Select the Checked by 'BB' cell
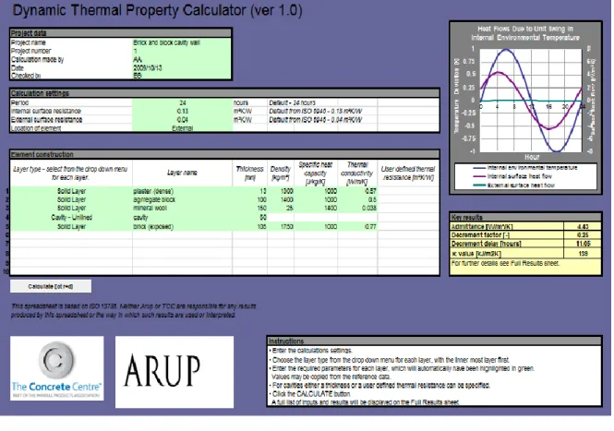This screenshot has width=614, height=431. 182,76
